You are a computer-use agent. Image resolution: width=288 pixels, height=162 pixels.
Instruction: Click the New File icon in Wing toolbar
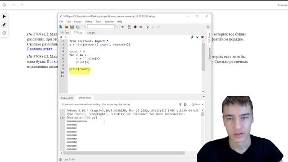click(61, 27)
